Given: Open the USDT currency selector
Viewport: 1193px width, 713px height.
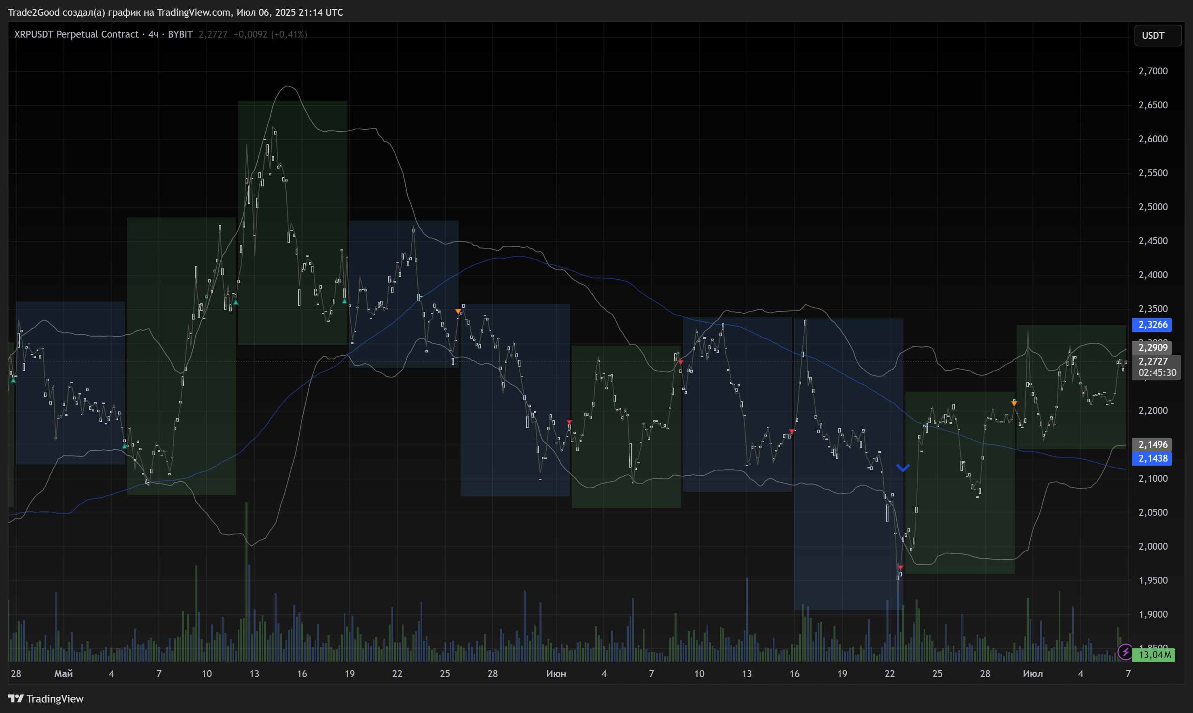Looking at the screenshot, I should coord(1157,36).
